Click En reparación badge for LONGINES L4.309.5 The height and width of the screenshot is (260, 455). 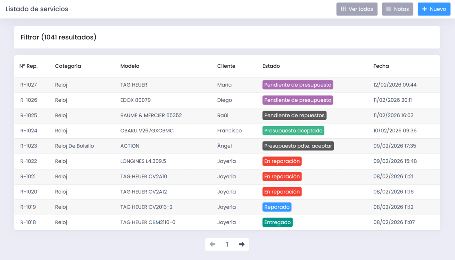282,161
